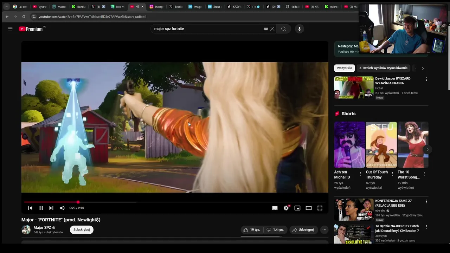Click the video title Major - "FORTNITE"
The height and width of the screenshot is (253, 450).
pyautogui.click(x=61, y=220)
